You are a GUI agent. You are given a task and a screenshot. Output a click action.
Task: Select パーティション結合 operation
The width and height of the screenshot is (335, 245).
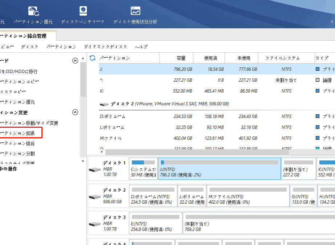pos(17,143)
